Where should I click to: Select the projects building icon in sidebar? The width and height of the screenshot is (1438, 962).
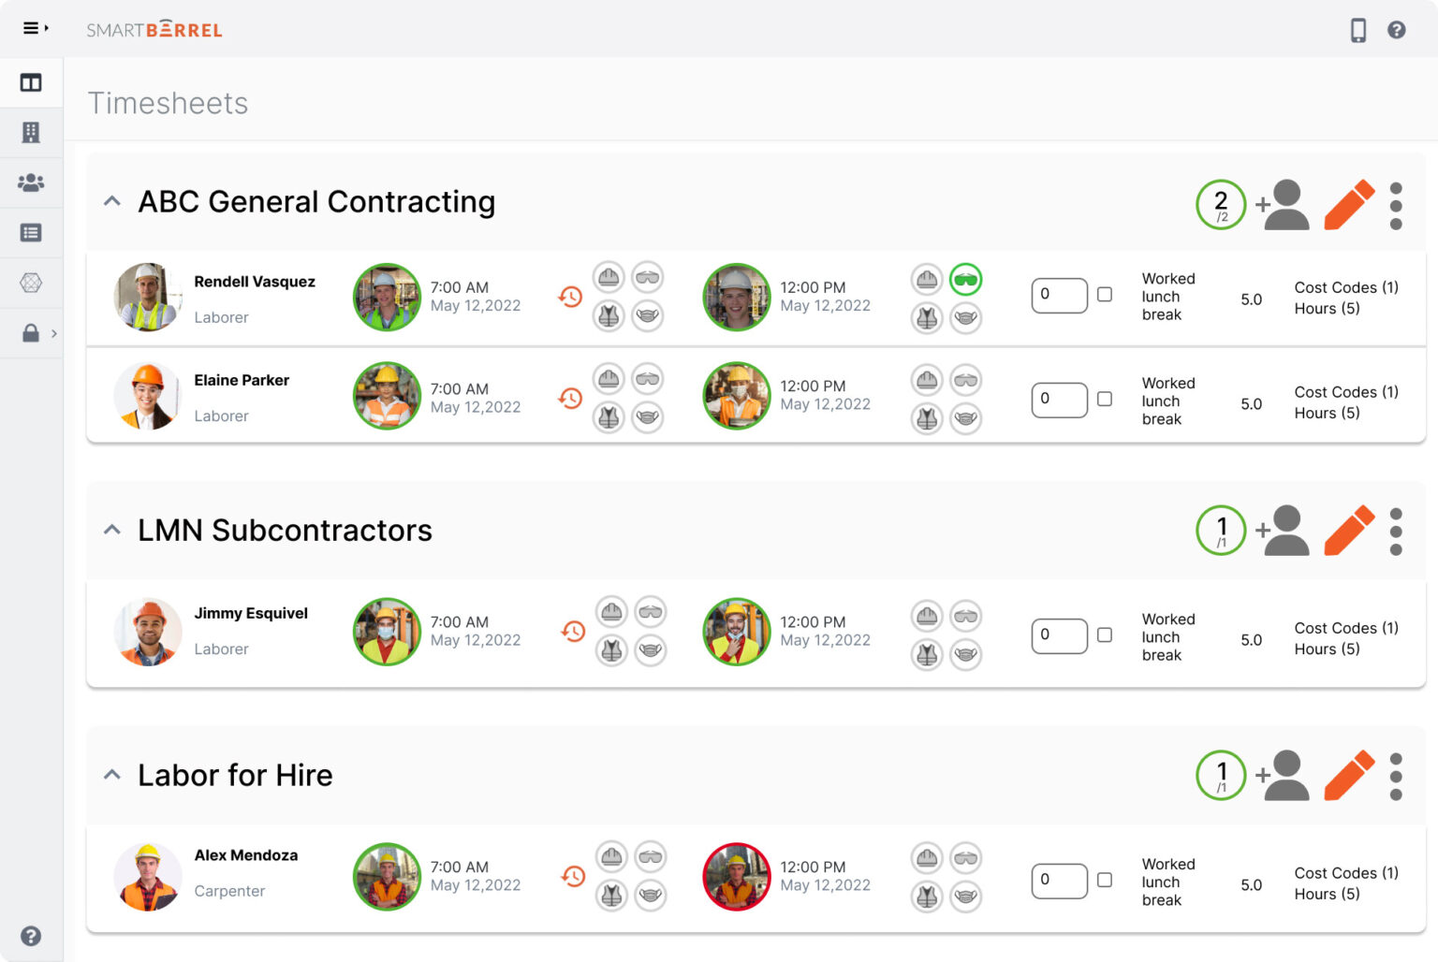31,132
